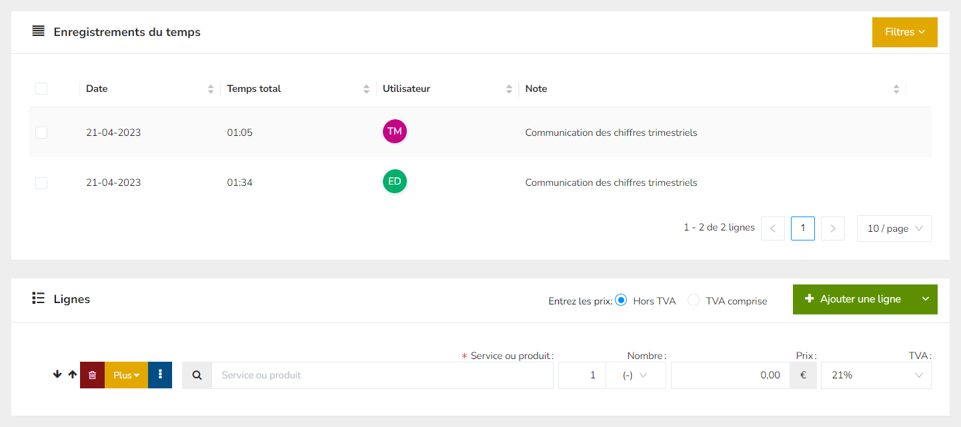Screen dimensions: 961x427
Task: Tick checkbox for 01:05 time entry
Action: [41, 133]
